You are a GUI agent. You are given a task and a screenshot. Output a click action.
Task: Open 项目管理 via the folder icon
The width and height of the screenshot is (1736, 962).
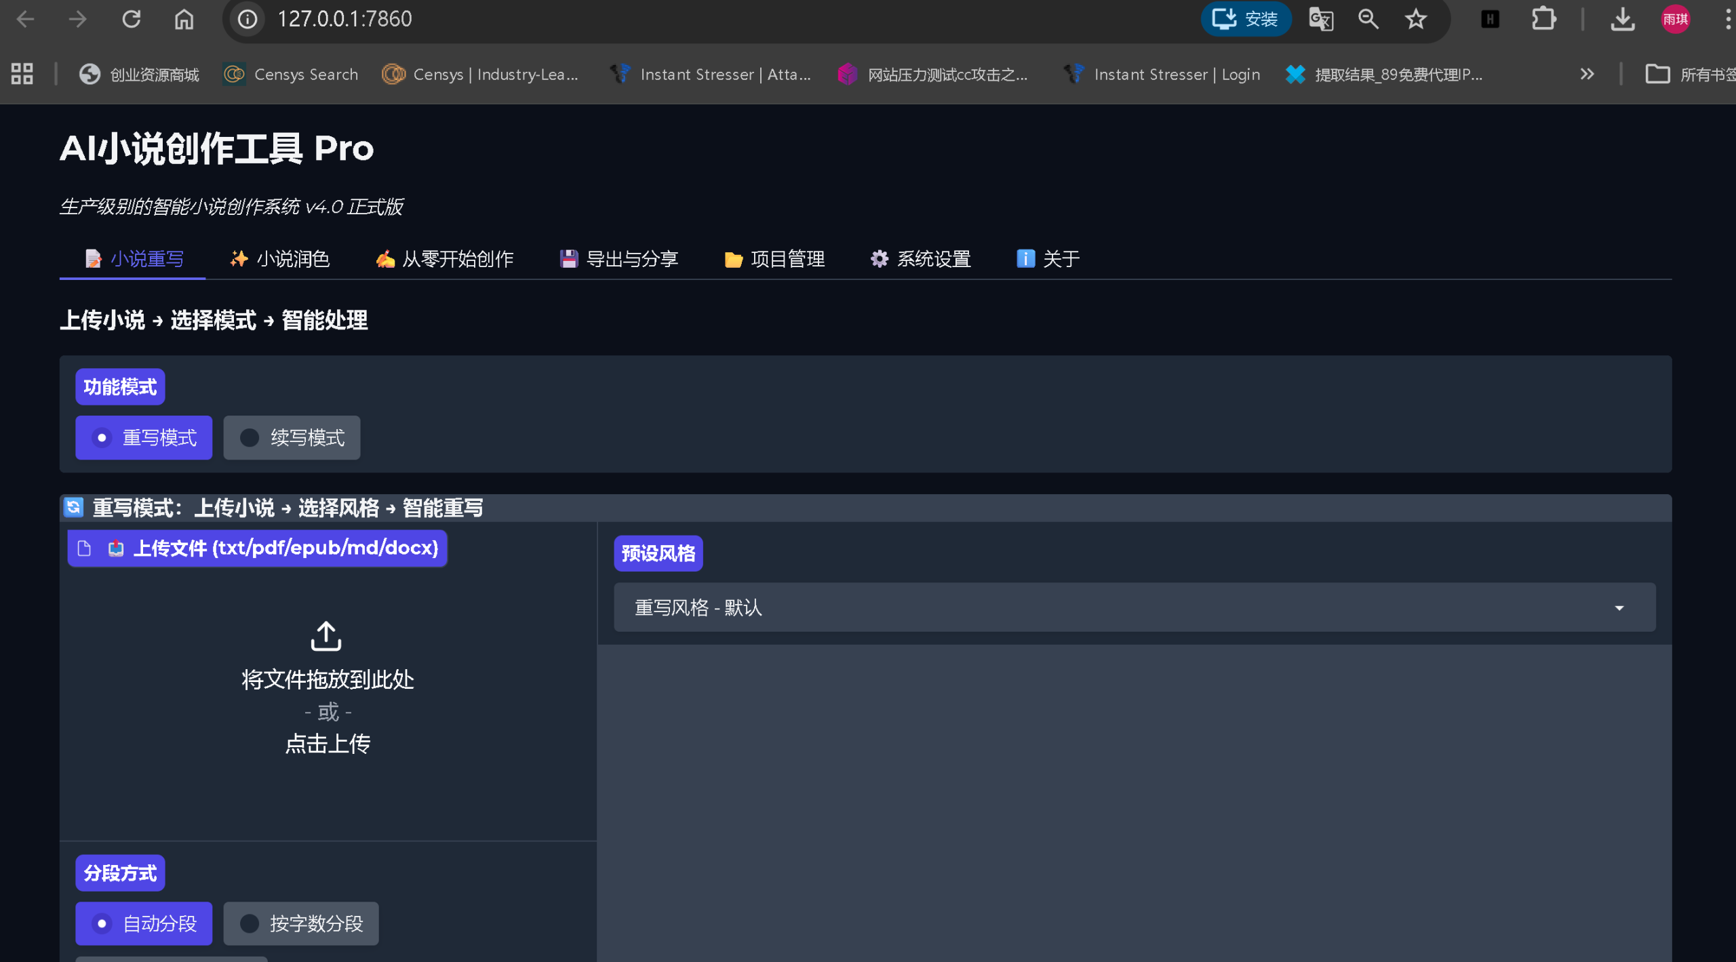pyautogui.click(x=733, y=258)
